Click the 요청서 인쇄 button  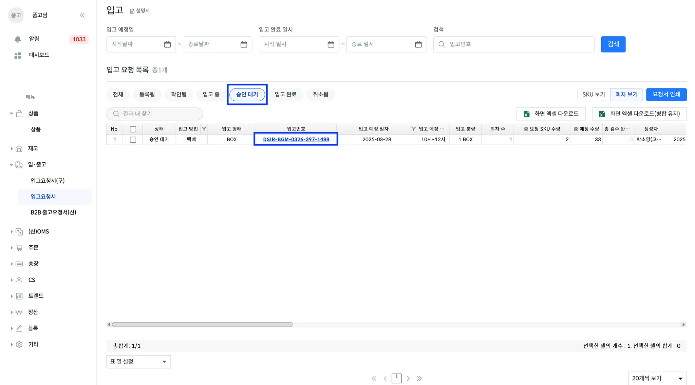tap(666, 95)
